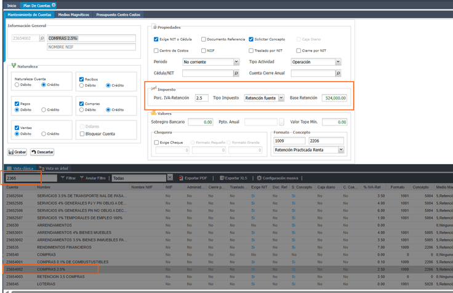Click the Porc. IVA-Retención input field
The width and height of the screenshot is (453, 293).
click(x=201, y=98)
